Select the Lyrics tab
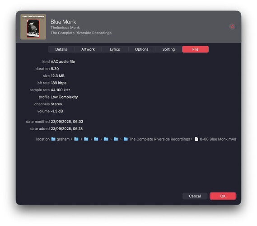 coord(115,49)
